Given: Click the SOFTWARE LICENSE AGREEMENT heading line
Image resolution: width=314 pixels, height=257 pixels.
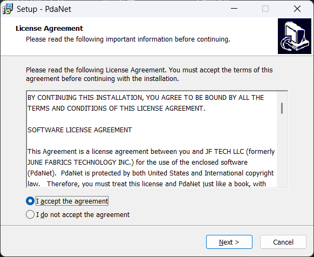Looking at the screenshot, I should point(80,130).
